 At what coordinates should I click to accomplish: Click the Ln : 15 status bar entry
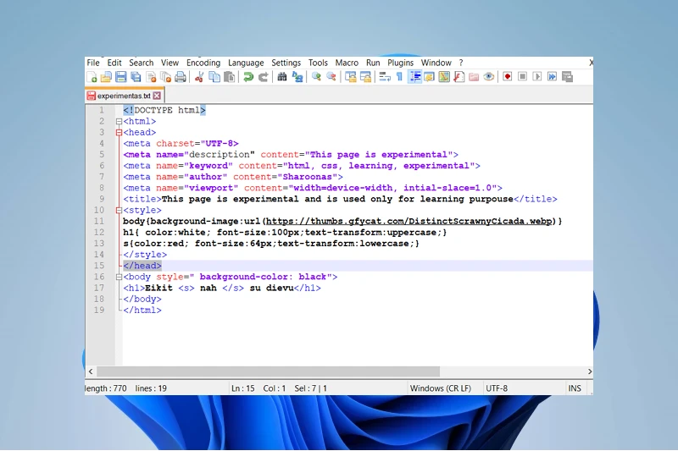coord(243,388)
